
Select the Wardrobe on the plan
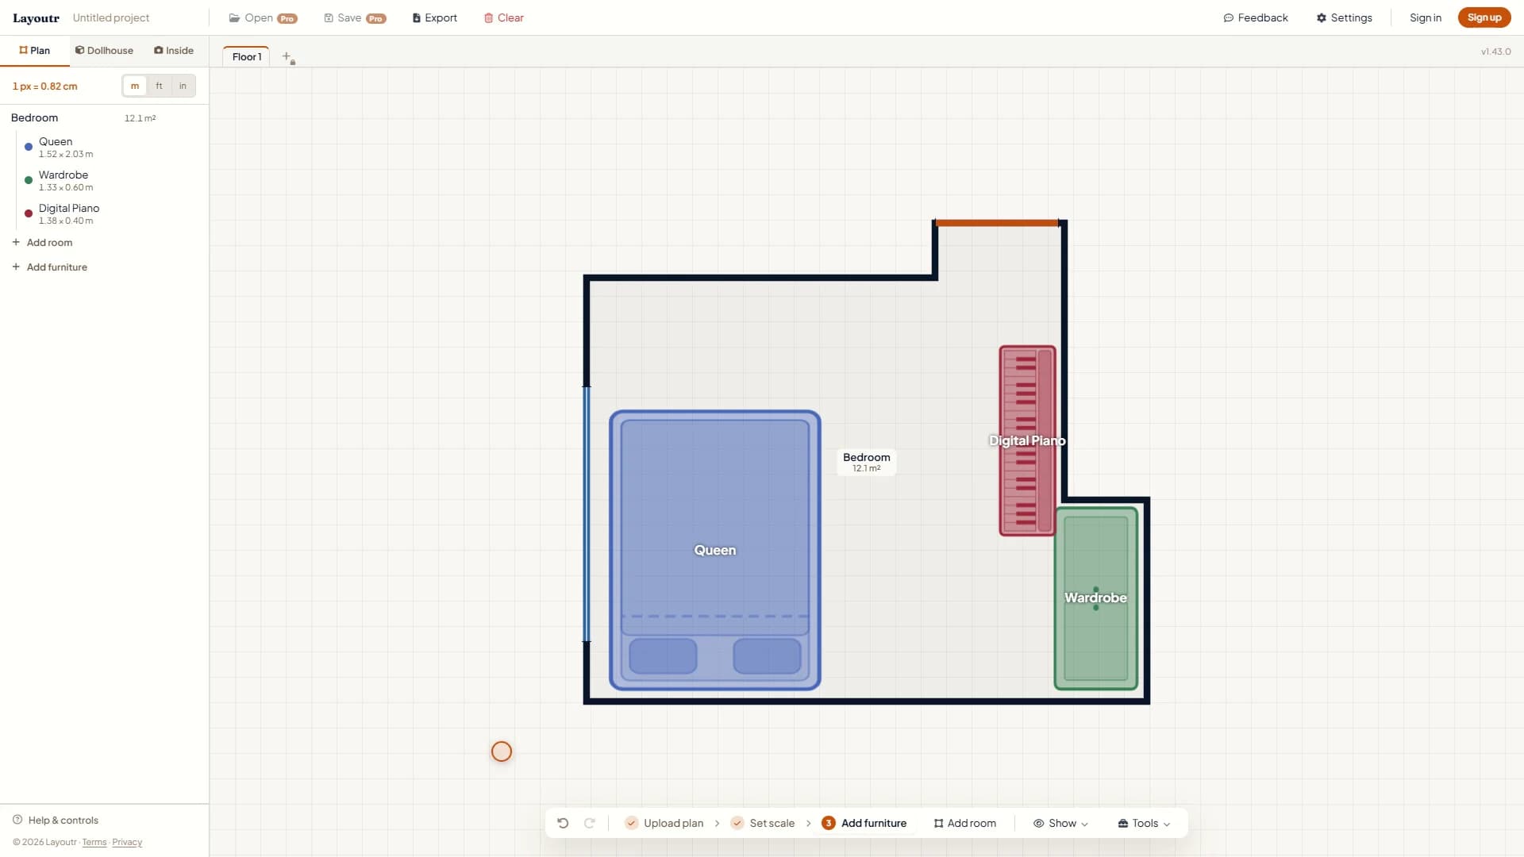pyautogui.click(x=1096, y=598)
